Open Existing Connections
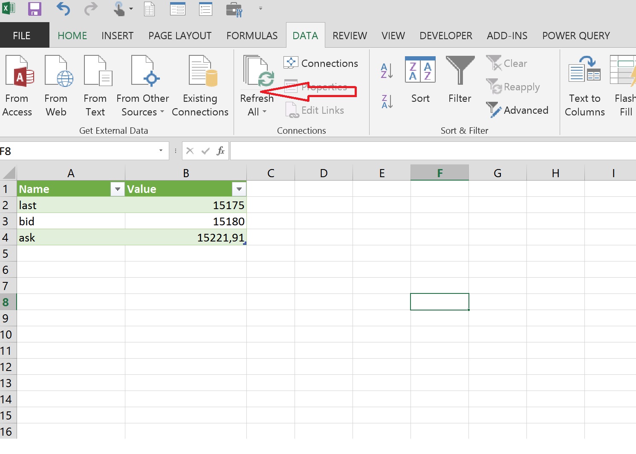Viewport: 636px width, 454px height. coord(200,86)
